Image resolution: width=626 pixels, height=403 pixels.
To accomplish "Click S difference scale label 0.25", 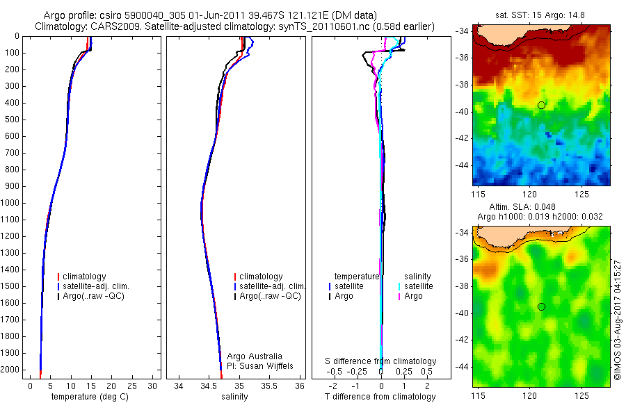I will pos(404,372).
